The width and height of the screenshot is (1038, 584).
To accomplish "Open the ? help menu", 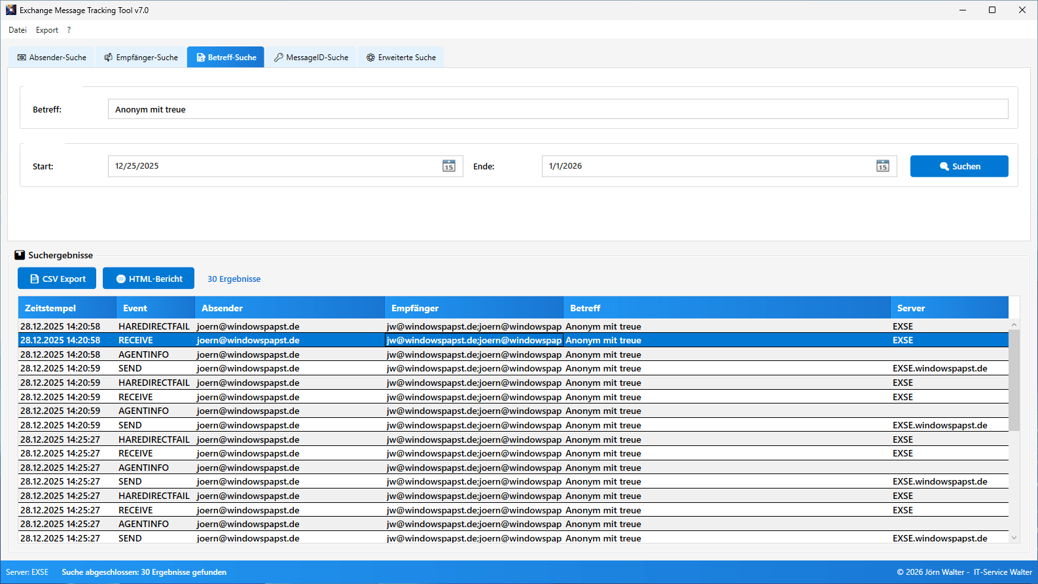I will tap(69, 30).
